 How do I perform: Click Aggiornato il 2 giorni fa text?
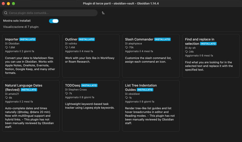point(19,51)
